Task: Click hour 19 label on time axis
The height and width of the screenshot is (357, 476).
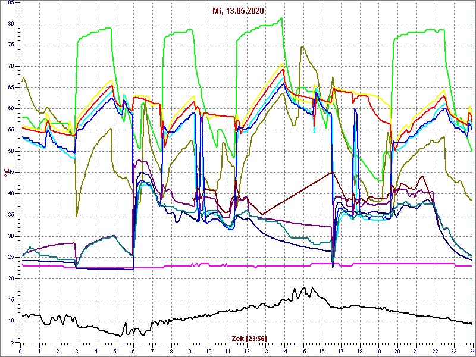Action: (378, 350)
